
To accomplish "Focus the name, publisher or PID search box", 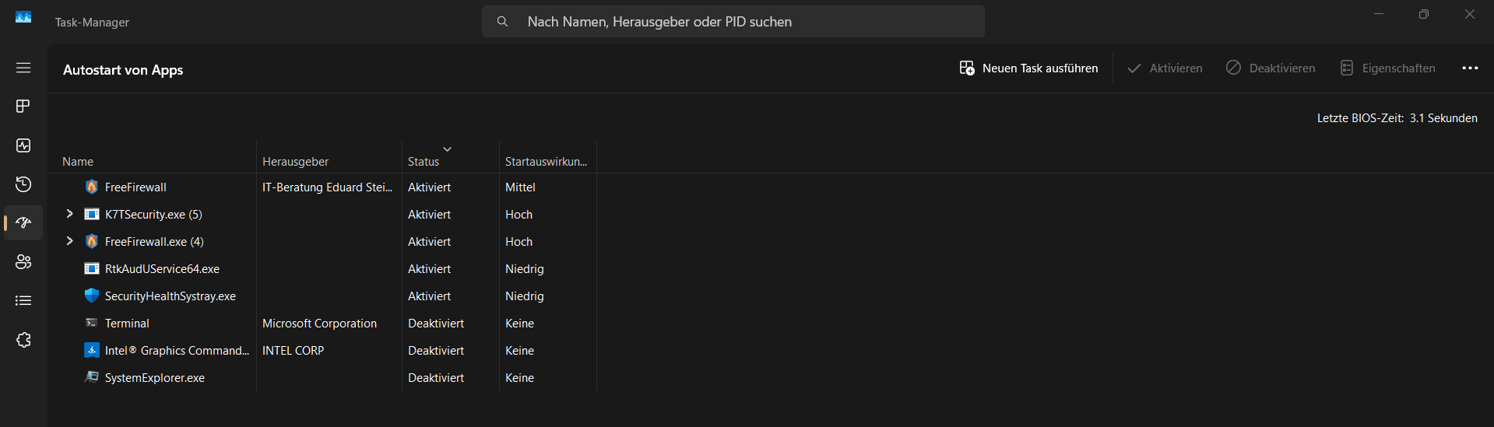I will [733, 22].
